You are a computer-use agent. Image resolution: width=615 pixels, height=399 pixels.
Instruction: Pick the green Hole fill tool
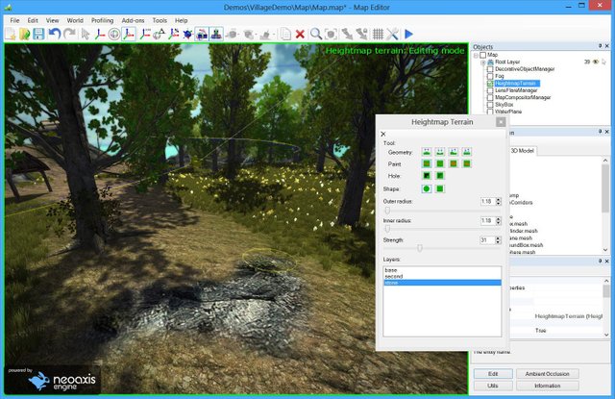coord(440,175)
